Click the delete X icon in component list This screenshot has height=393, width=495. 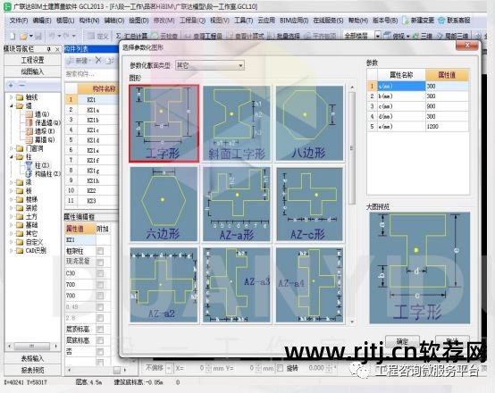pos(98,60)
